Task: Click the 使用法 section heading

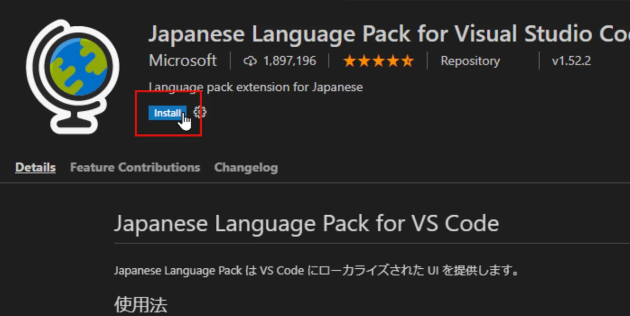Action: pyautogui.click(x=141, y=304)
